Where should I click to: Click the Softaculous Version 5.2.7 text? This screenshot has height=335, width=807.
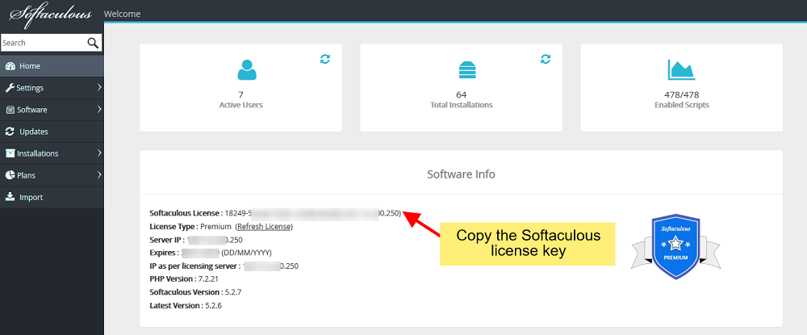(x=195, y=292)
